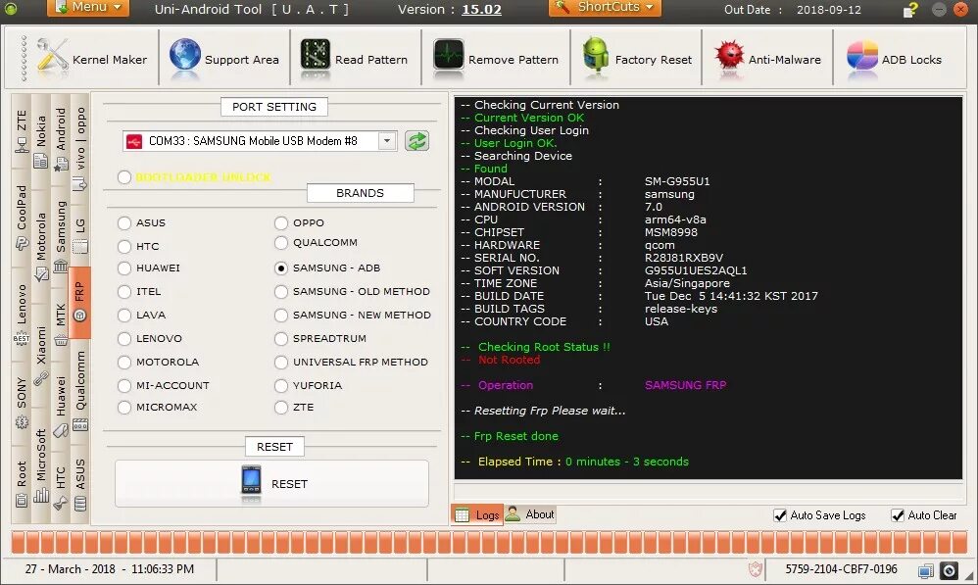Expand the COM port dropdown arrow

(387, 141)
